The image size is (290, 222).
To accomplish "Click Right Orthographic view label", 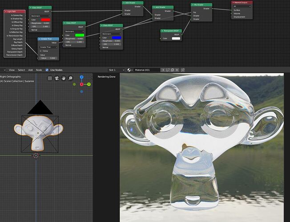I will click(11, 77).
